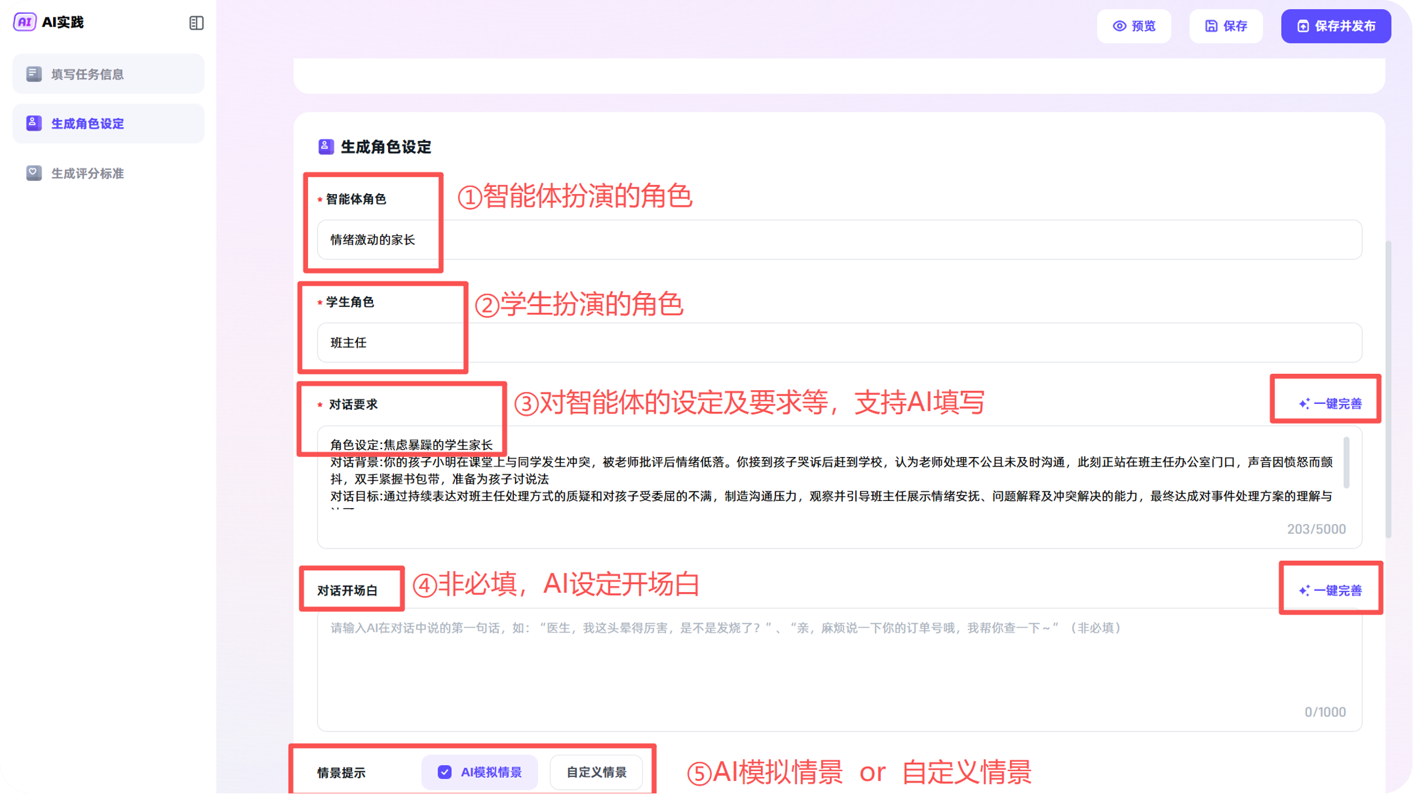Click the 0/1000 character counter

pyautogui.click(x=1325, y=713)
